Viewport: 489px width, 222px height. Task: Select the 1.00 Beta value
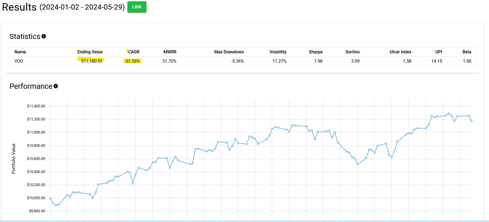(467, 61)
